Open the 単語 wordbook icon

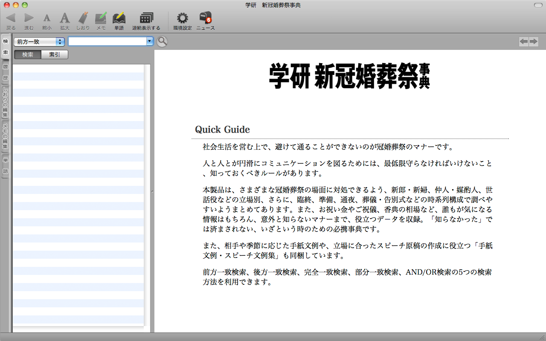[x=119, y=18]
